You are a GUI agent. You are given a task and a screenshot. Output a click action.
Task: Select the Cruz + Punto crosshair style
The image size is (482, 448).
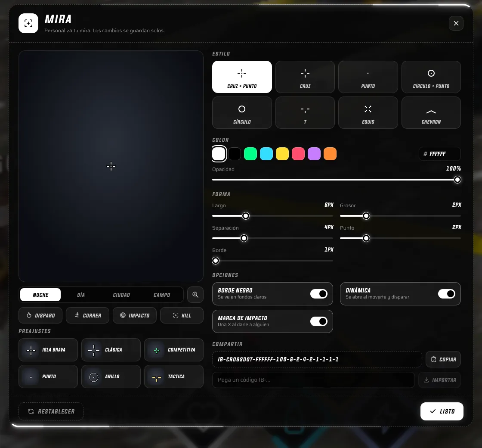pos(242,77)
